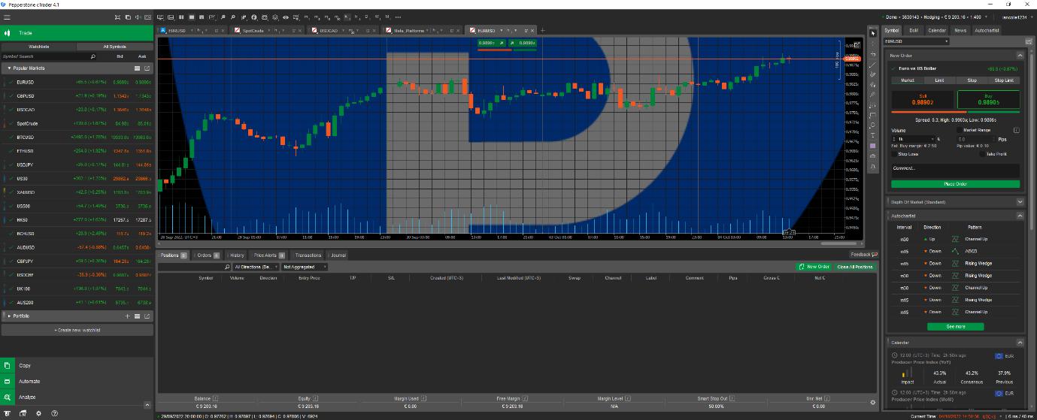Click the zoom out chart toolbar icon
This screenshot has width=1037, height=420.
pos(233,17)
